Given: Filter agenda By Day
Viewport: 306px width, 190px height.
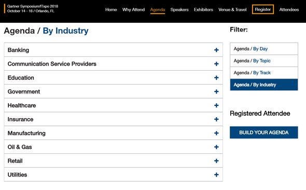Looking at the screenshot, I should pyautogui.click(x=264, y=49).
